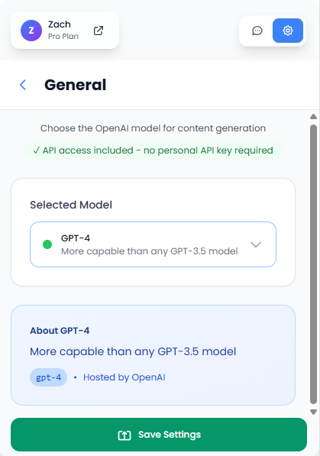
Task: Click the Zach Pro Plan account card
Action: click(x=65, y=31)
